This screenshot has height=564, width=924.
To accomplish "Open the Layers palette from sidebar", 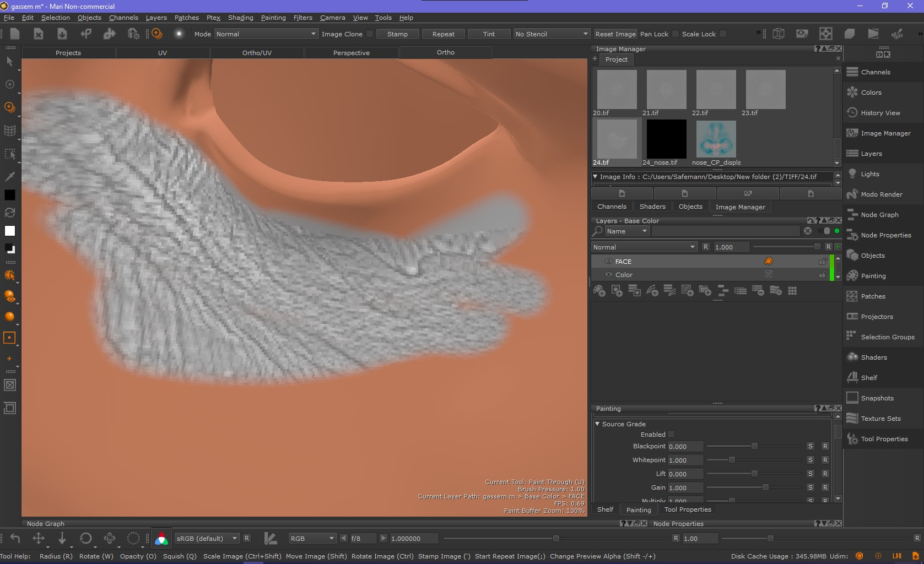I will click(x=871, y=154).
